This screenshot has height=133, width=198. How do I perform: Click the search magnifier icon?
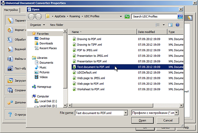click(x=180, y=16)
